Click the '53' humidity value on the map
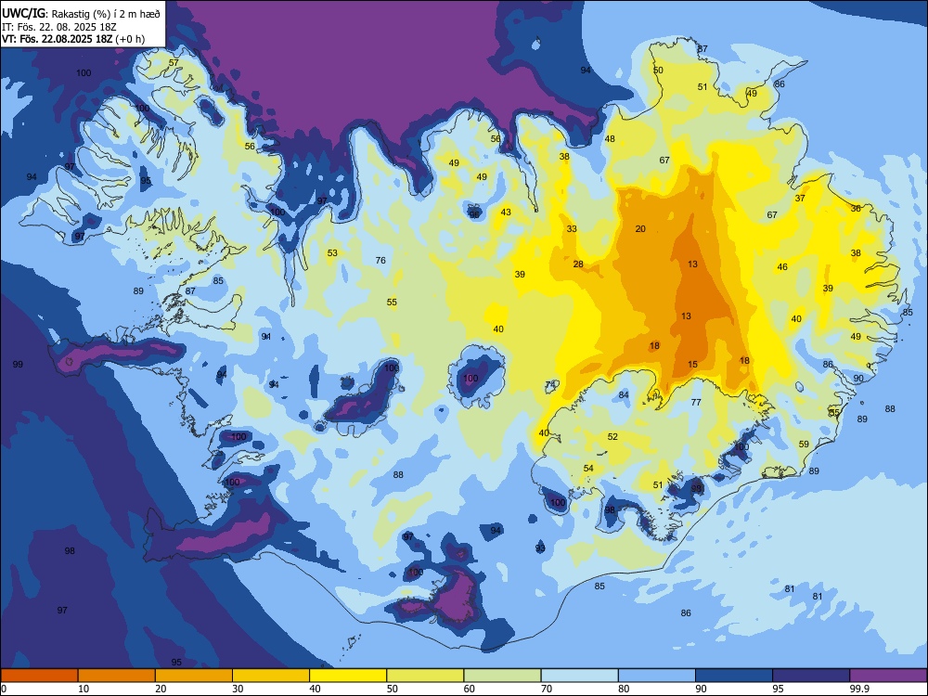Screen dimensions: 928x696 point(332,253)
